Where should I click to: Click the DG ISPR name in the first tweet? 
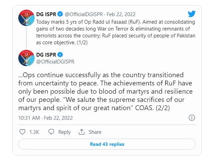click(x=46, y=14)
